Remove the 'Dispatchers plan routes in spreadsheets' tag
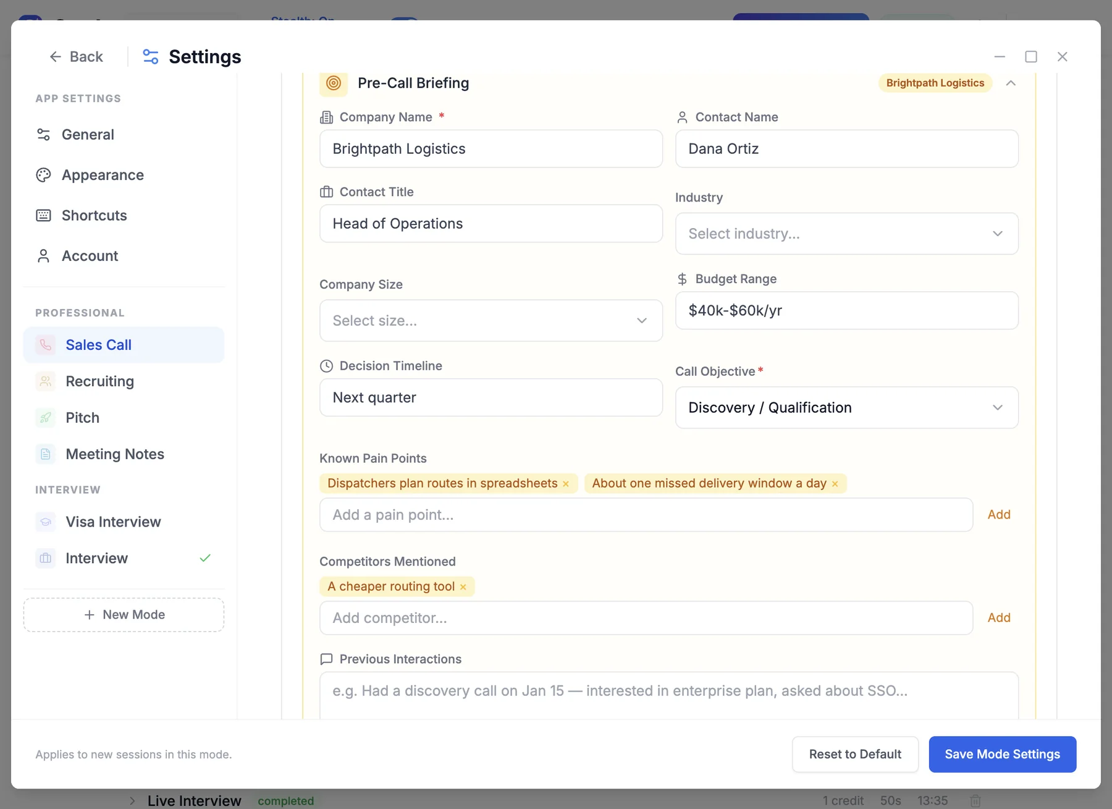Screen dimensions: 1112x809 [566, 484]
